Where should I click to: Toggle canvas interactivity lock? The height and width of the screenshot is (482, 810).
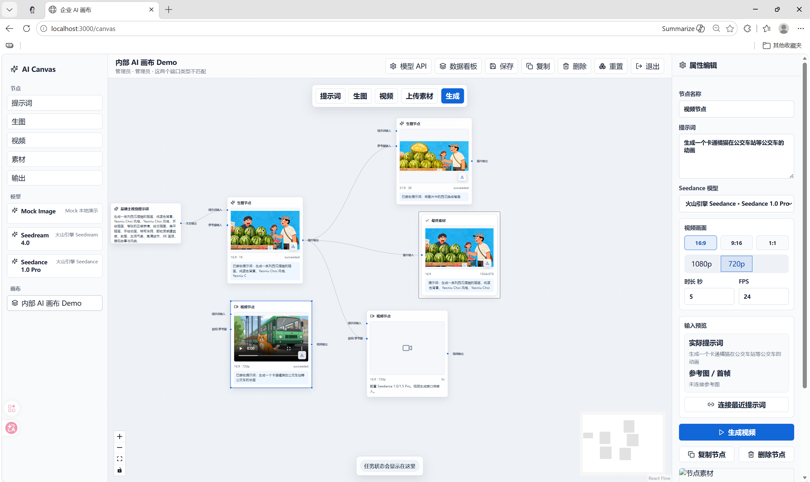click(120, 470)
